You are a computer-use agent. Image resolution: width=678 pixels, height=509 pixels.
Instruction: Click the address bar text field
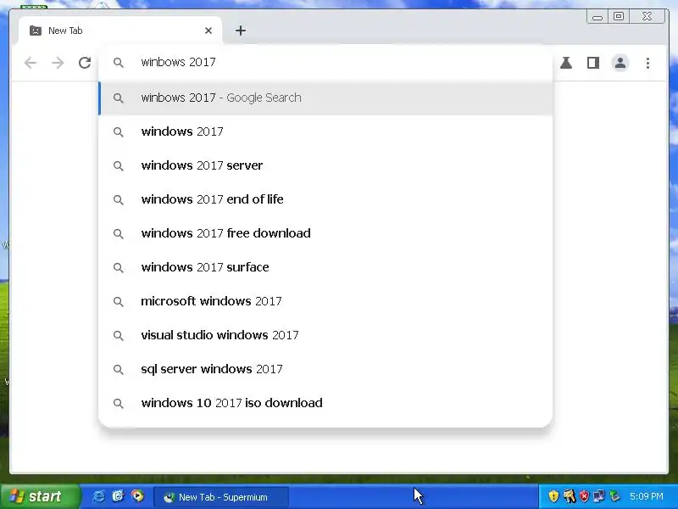point(325,62)
